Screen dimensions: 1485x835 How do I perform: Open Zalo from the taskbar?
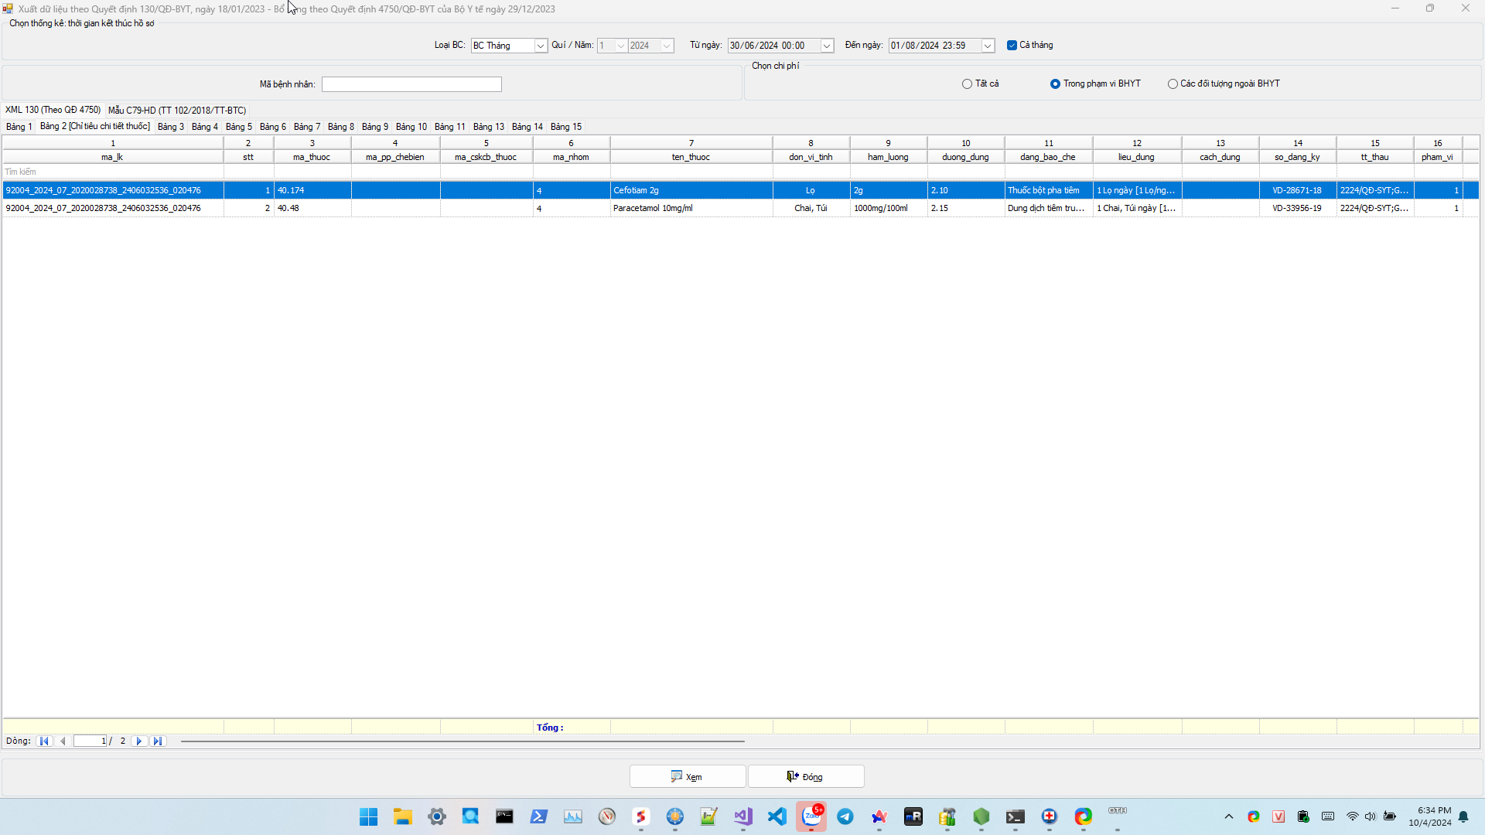point(811,816)
